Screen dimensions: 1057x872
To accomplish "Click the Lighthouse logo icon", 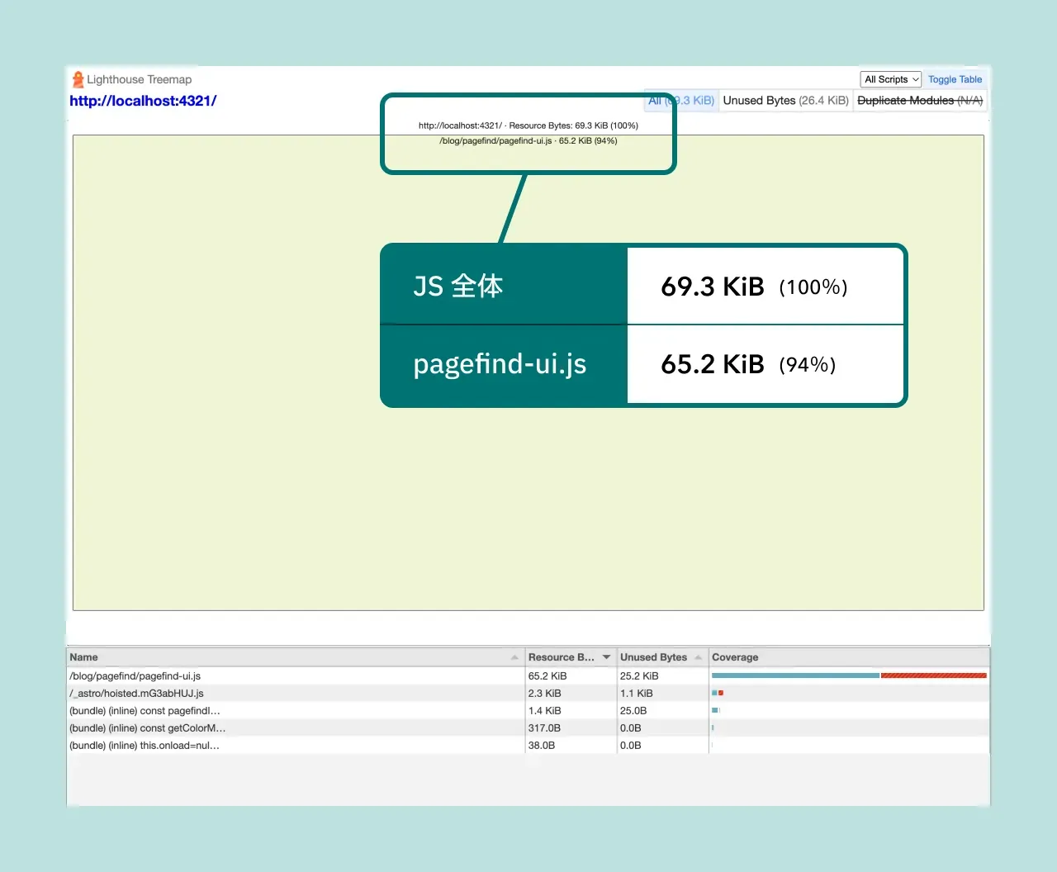I will click(x=78, y=79).
